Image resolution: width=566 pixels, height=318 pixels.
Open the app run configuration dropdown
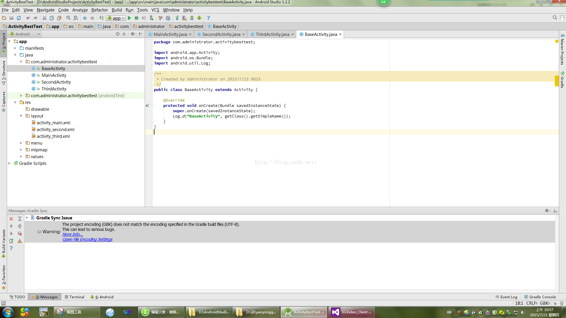[116, 18]
